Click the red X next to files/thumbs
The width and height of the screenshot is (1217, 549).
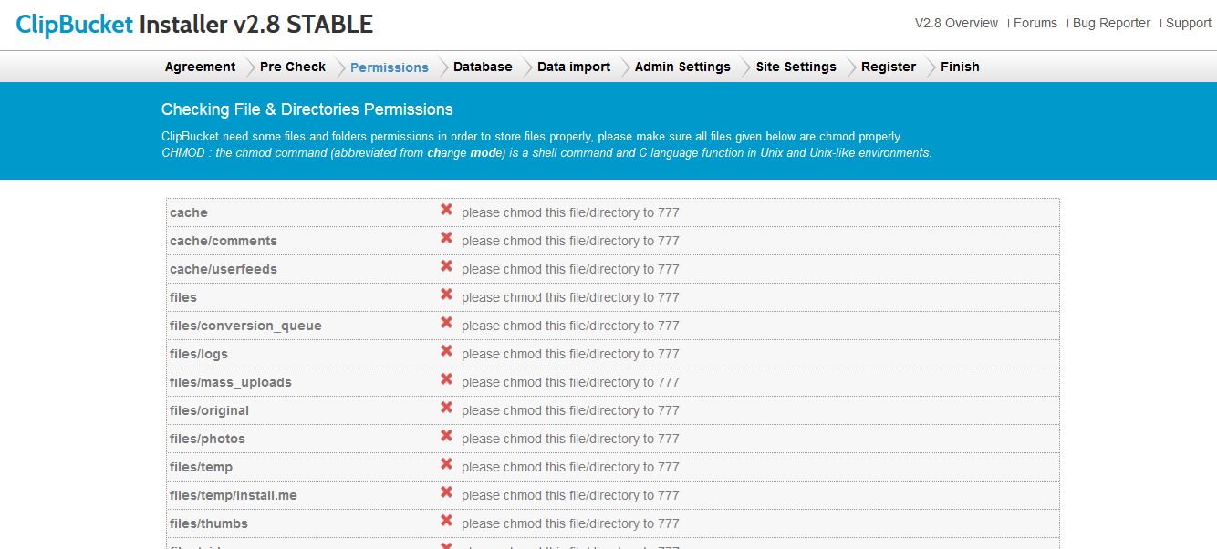(446, 522)
